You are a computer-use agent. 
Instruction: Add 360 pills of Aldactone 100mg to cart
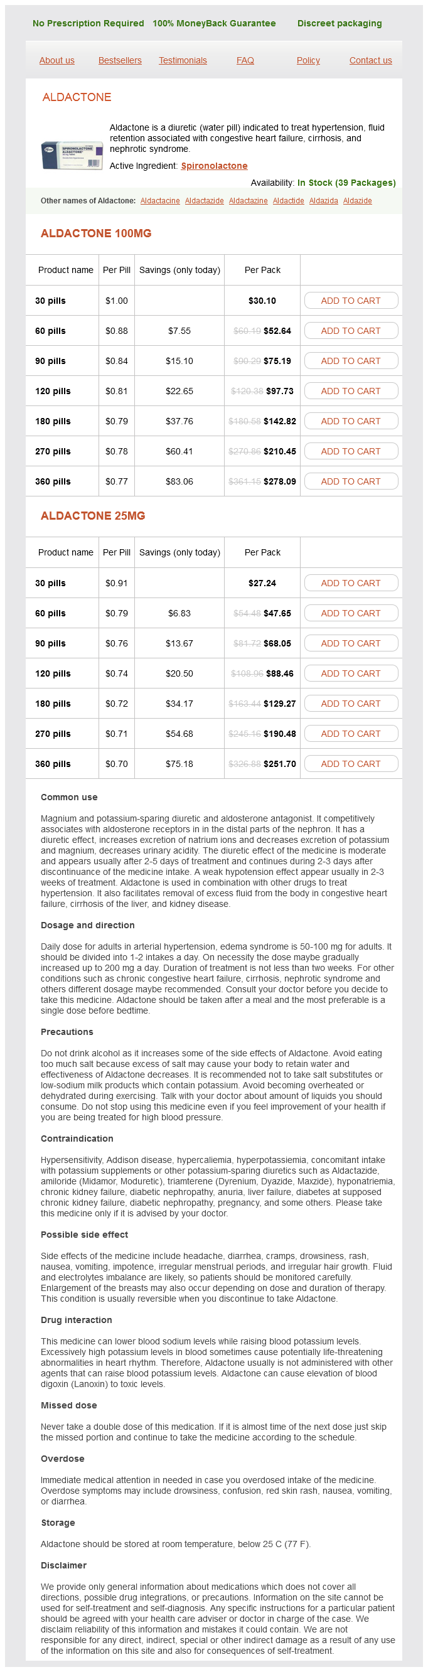(351, 481)
